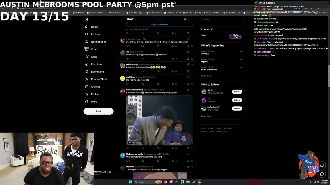Open Grok actions on rickonmytee_'s post

[x=188, y=39]
